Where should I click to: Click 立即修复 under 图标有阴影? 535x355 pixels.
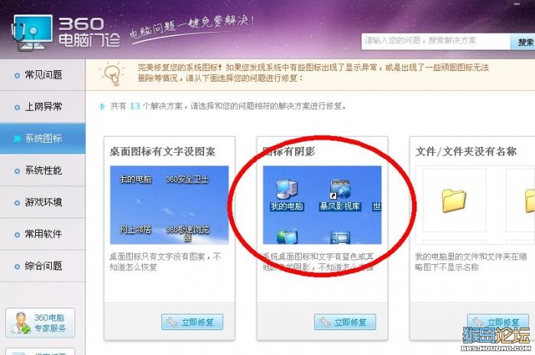click(345, 321)
